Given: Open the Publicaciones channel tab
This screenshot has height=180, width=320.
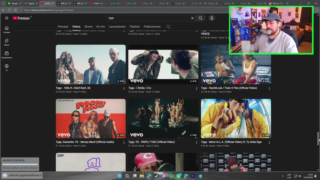Looking at the screenshot, I should (x=152, y=27).
